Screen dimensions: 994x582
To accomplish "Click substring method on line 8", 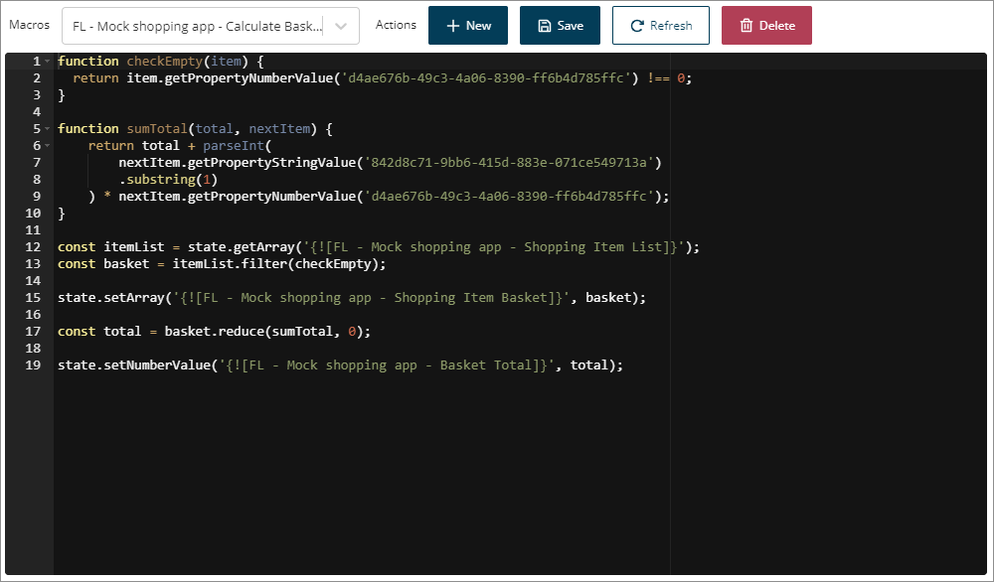I will click(x=164, y=180).
